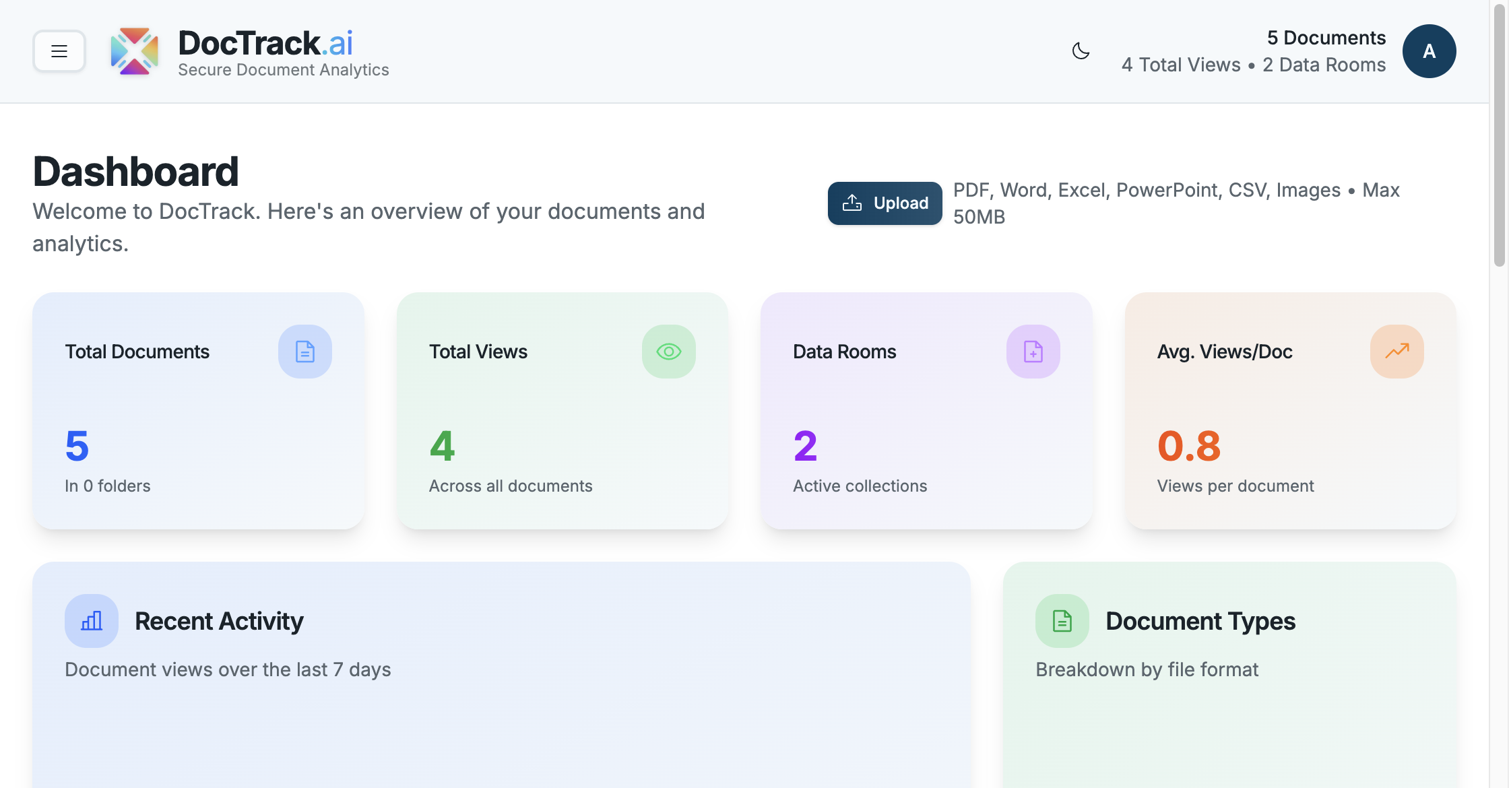The image size is (1509, 788).
Task: Click the 'Recent Activity' heading
Action: pyautogui.click(x=219, y=621)
